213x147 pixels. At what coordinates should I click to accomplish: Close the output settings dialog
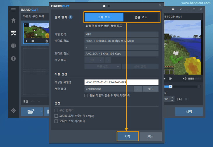pos(160,5)
